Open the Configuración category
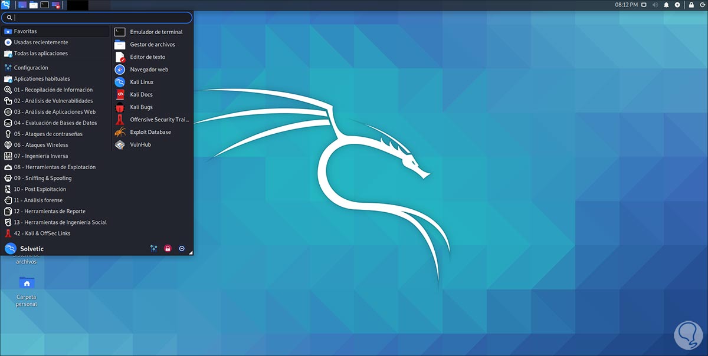The image size is (708, 356). pyautogui.click(x=56, y=68)
